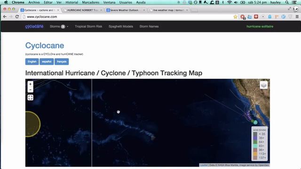Go back to the previous page
This screenshot has height=169, width=301.
coord(5,17)
